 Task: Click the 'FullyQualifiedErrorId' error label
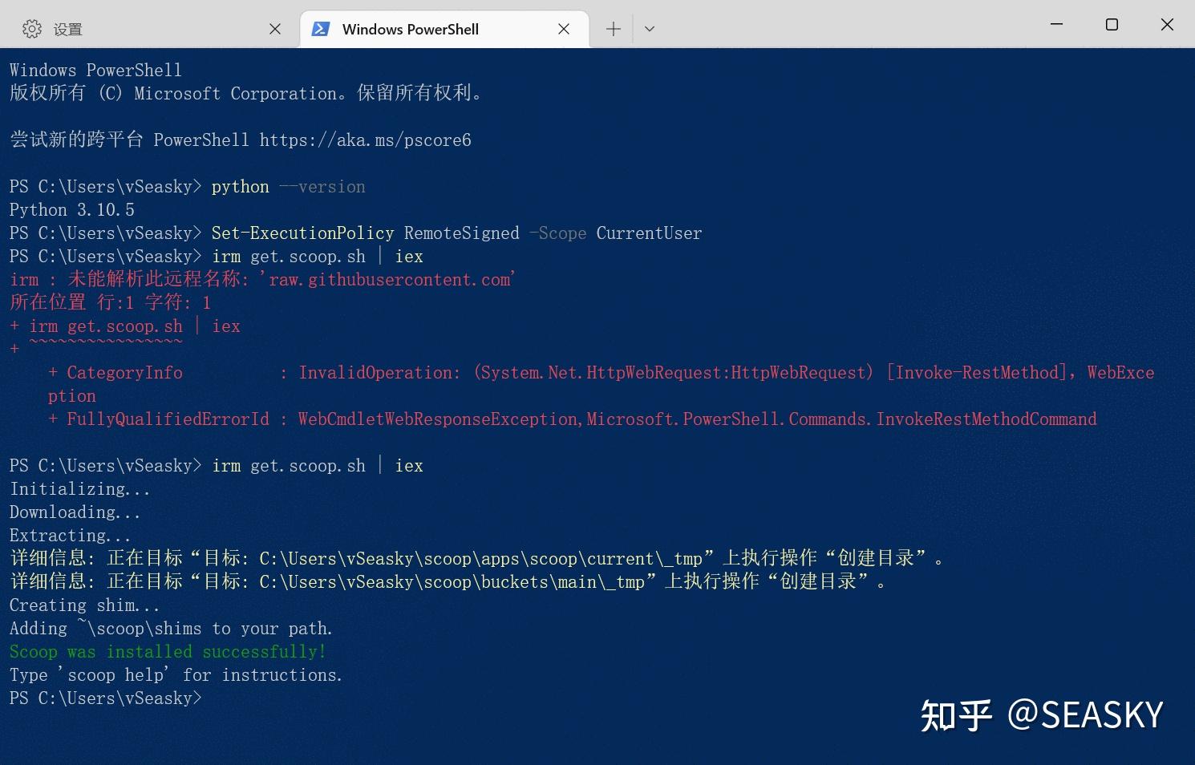[168, 419]
